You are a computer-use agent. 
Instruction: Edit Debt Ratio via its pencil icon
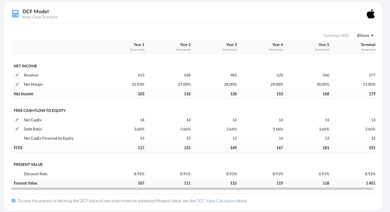coord(17,129)
